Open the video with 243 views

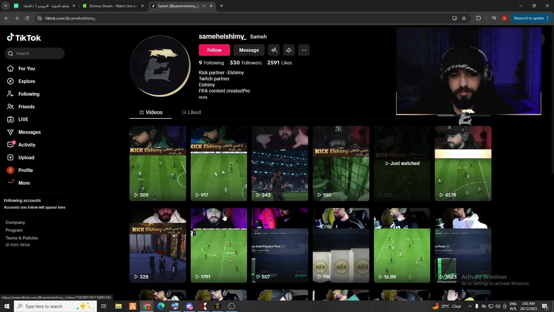[x=280, y=163]
